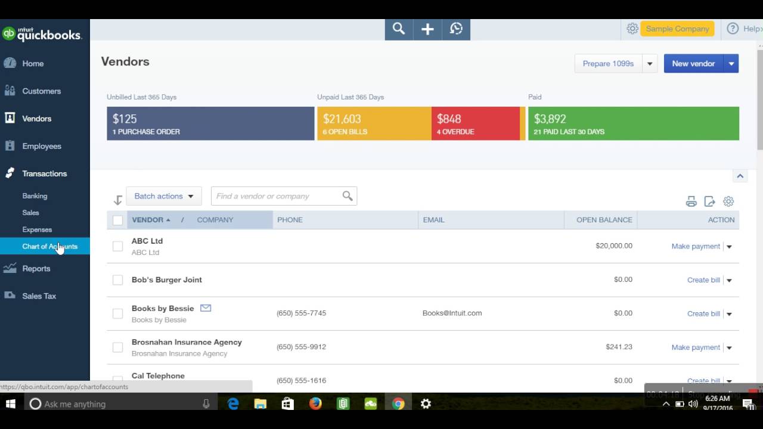
Task: Open action dropdown for Books by Bessie
Action: 729,314
